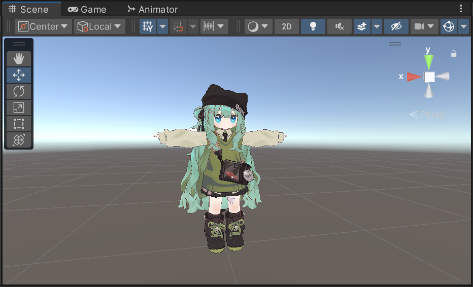Image resolution: width=473 pixels, height=287 pixels.
Task: Toggle the orientation gizmo rotation lock
Action: coord(453,54)
